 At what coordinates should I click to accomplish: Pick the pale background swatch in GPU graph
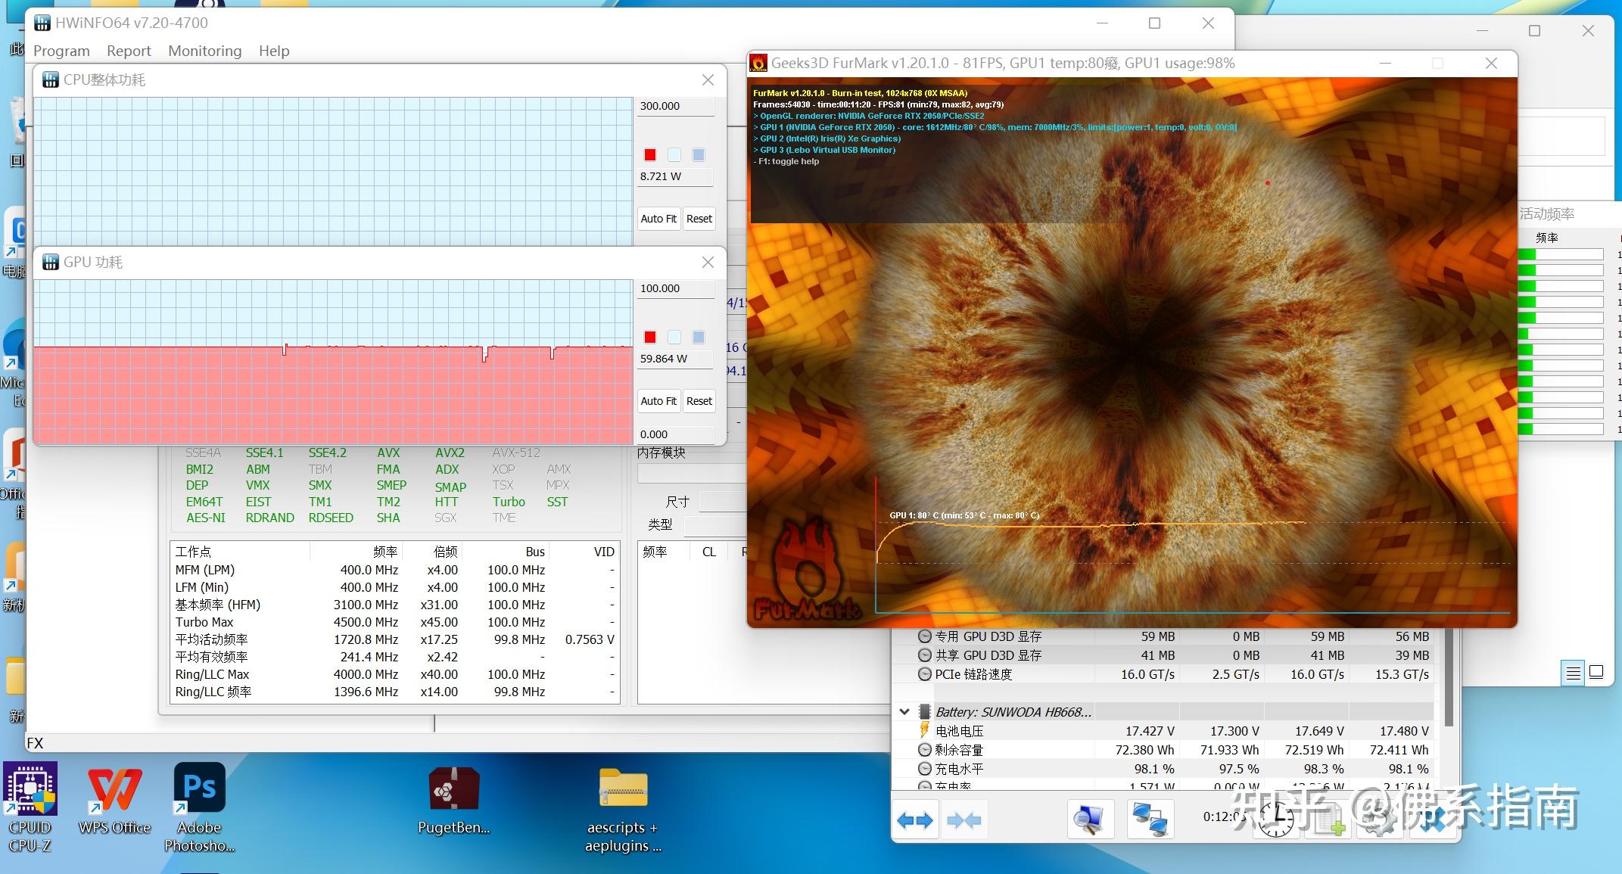tap(674, 337)
